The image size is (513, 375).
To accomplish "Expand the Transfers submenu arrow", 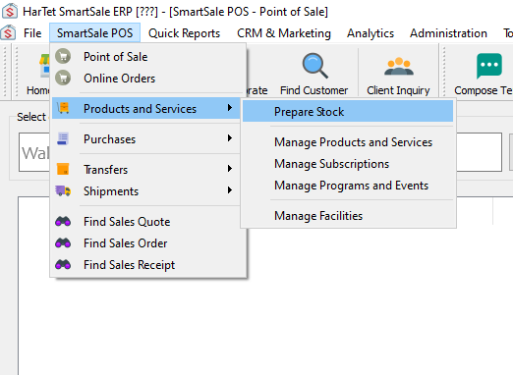I will pos(230,169).
